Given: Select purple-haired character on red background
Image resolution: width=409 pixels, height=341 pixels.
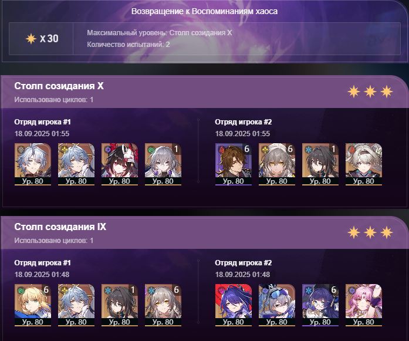Looking at the screenshot, I should tap(234, 305).
